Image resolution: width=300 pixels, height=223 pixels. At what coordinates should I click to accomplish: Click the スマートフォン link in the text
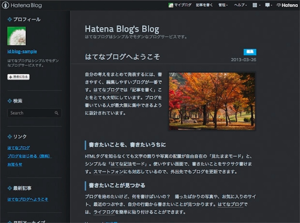pos(108,172)
